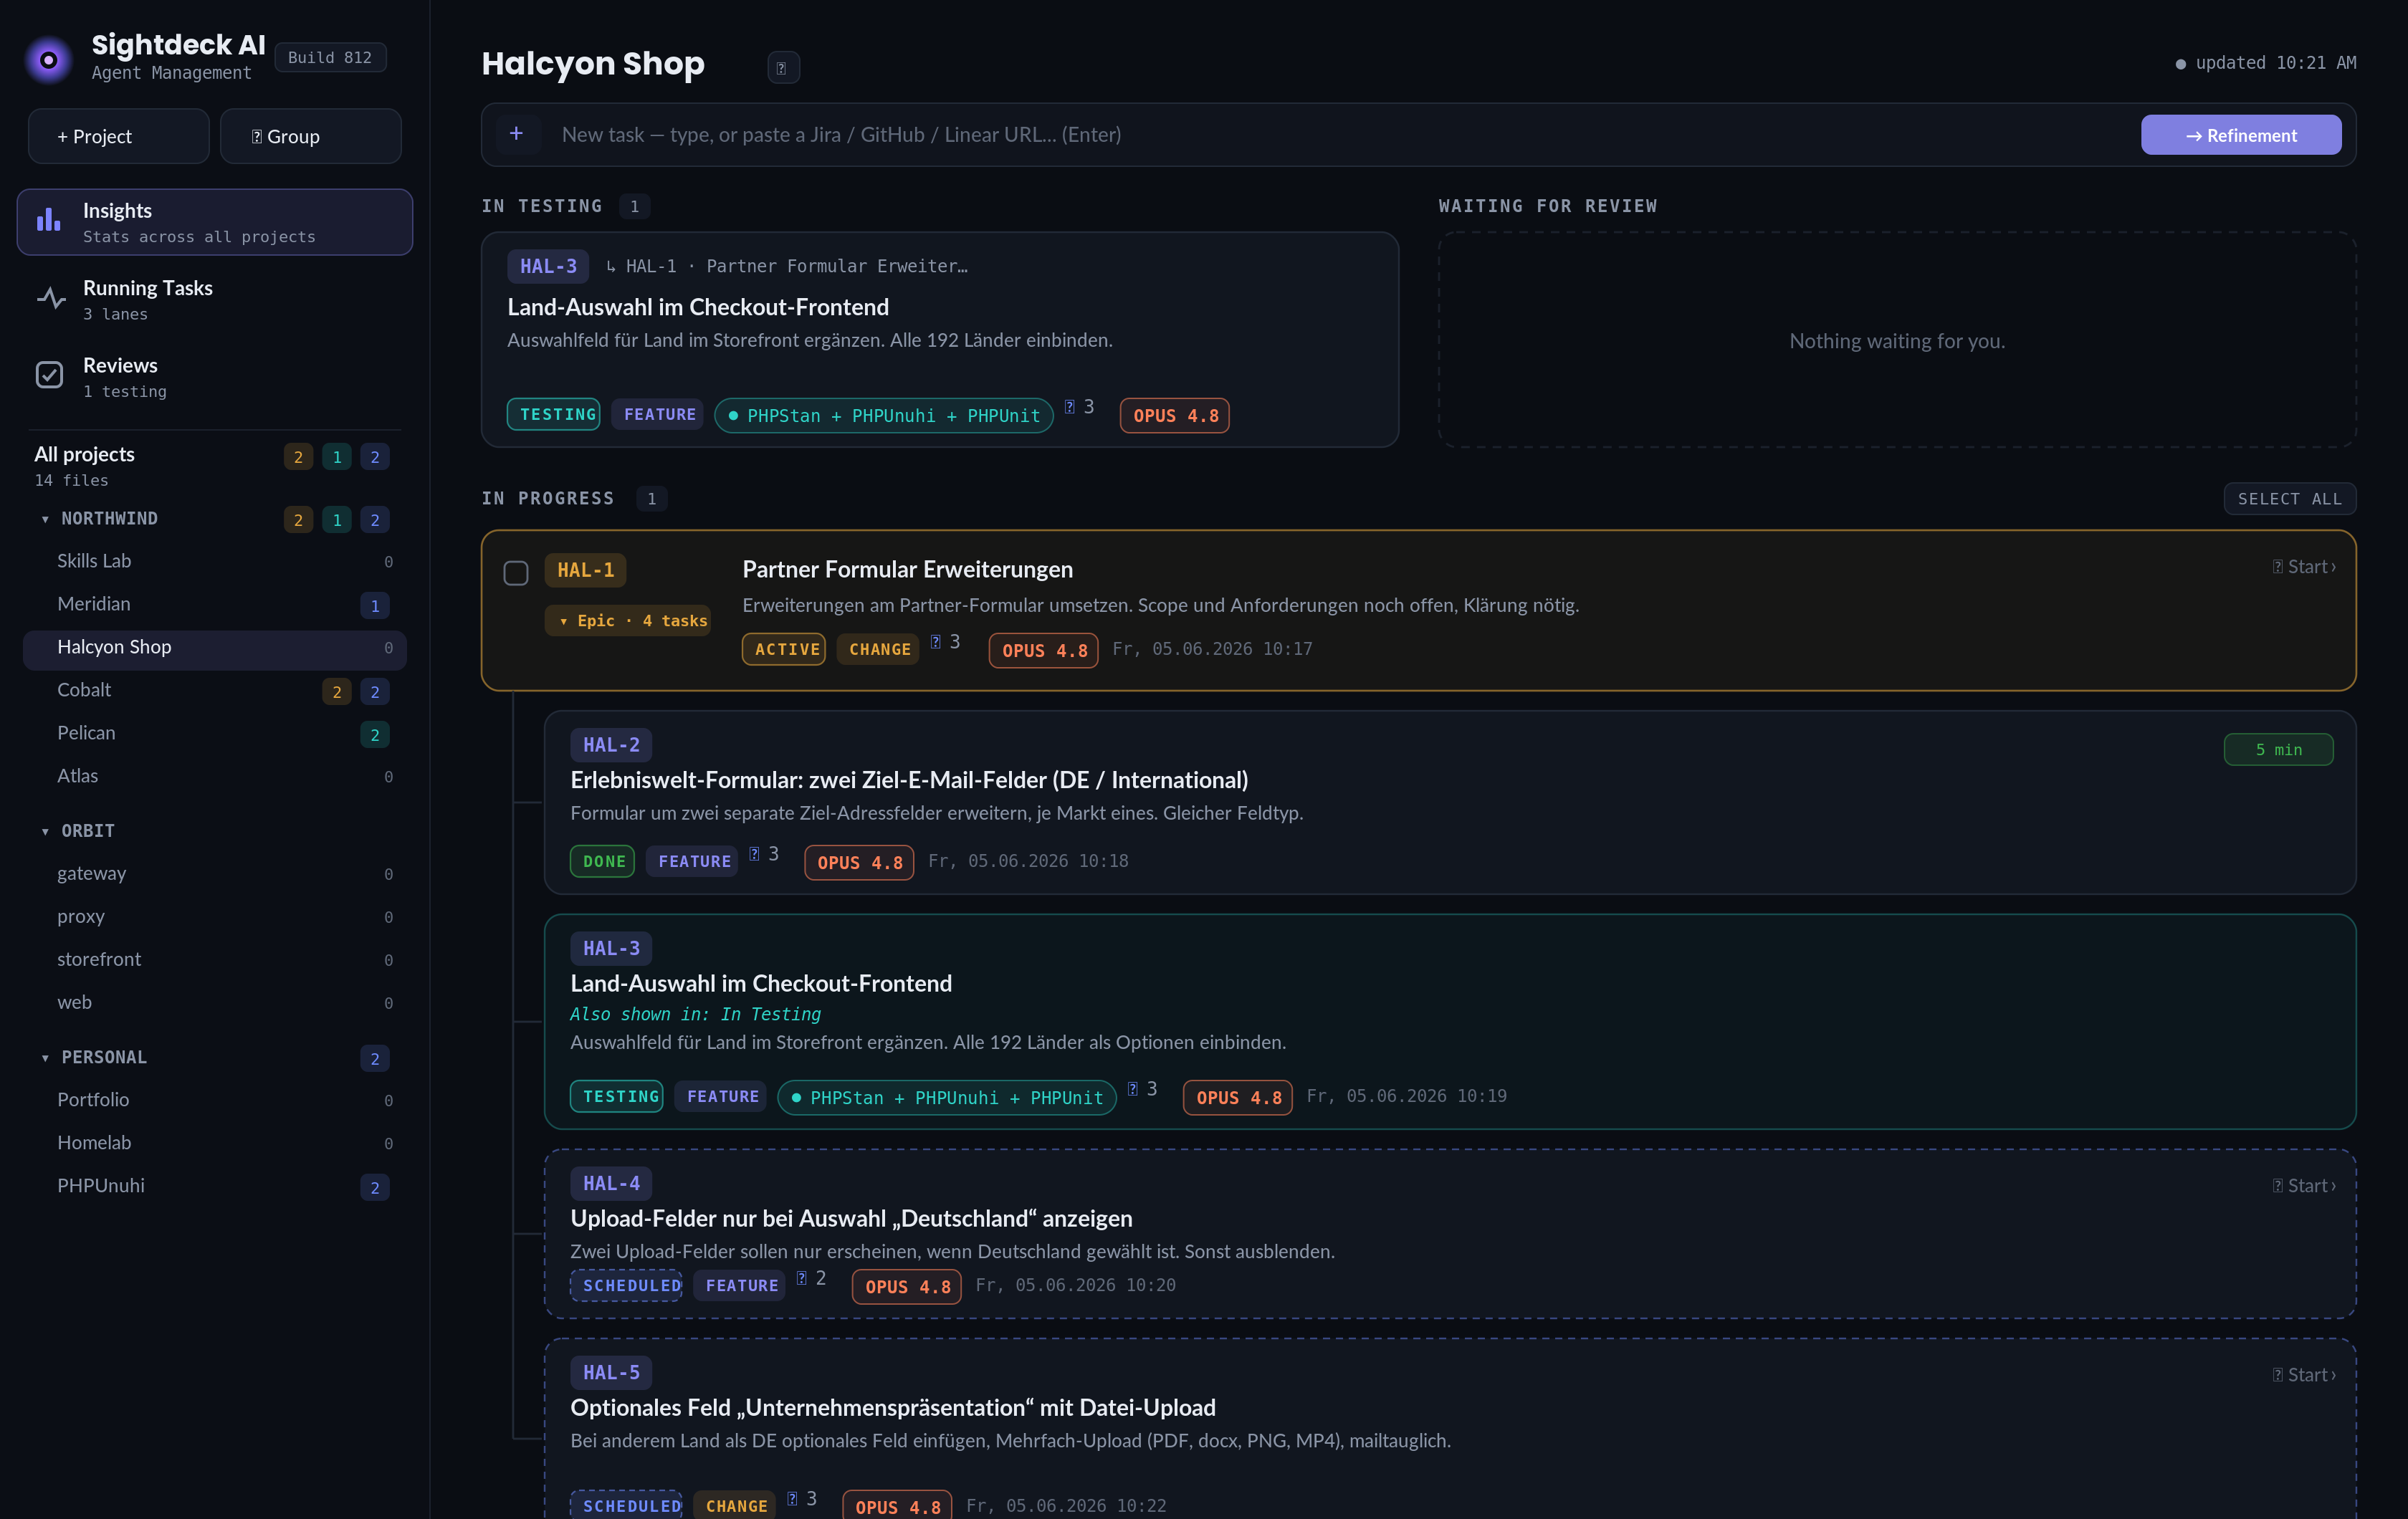Click the count icon on HAL-3 in-progress card
2408x1519 pixels.
[x=1132, y=1089]
